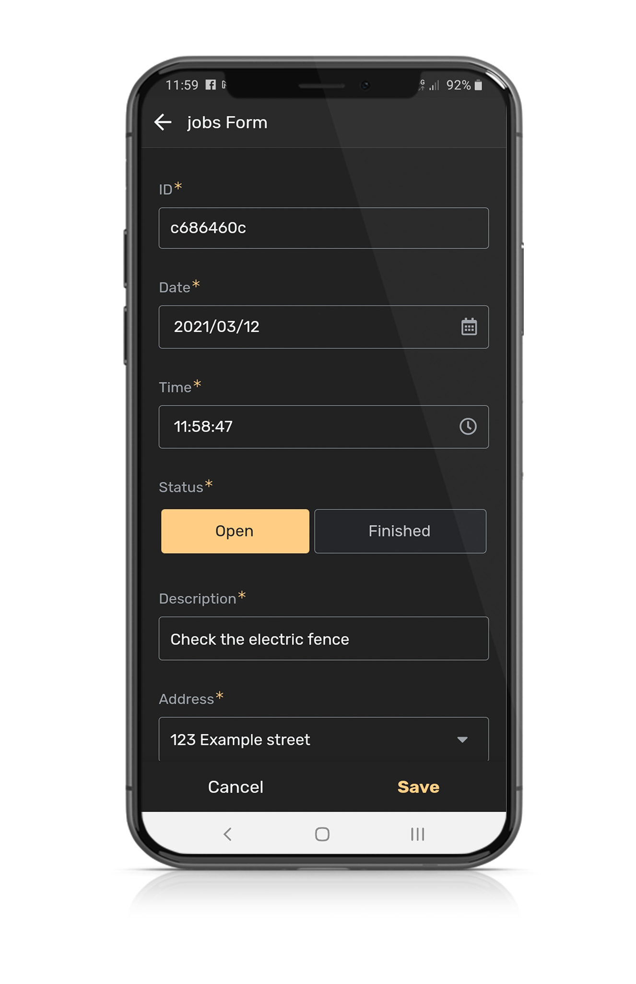
Task: Edit the Time field showing 11:58:47
Action: [x=324, y=426]
